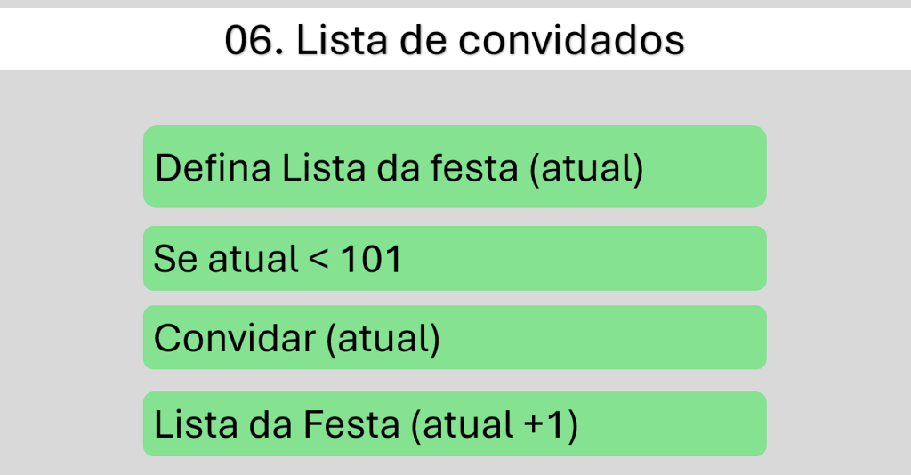Viewport: 911px width, 475px height.
Task: Click "(atual)" in the Convidar block
Action: coord(383,339)
